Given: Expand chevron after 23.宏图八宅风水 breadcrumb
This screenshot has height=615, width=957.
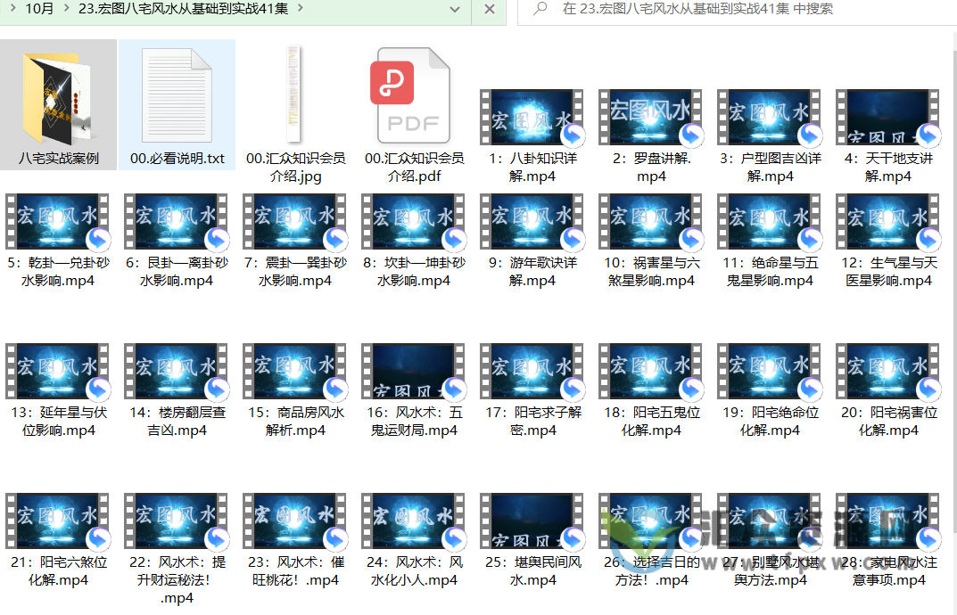Looking at the screenshot, I should tap(300, 9).
